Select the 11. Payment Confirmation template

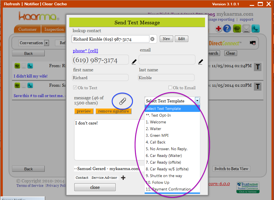click(172, 189)
